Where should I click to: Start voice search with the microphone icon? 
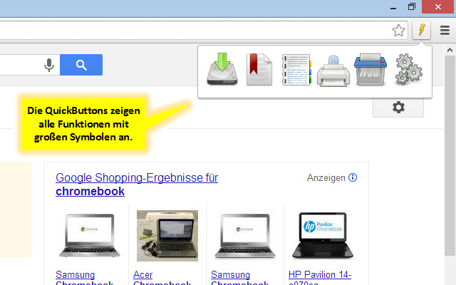click(x=49, y=65)
